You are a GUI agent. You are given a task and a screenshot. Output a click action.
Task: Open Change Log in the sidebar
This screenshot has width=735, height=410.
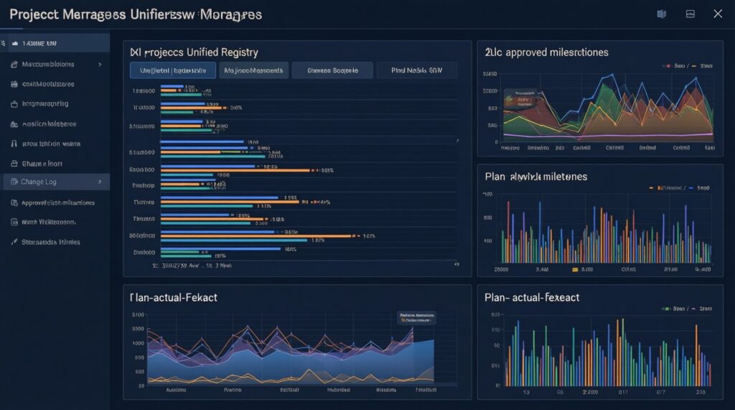(39, 182)
